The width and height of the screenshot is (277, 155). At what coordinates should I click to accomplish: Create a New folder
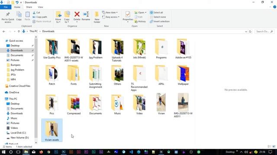(97, 17)
